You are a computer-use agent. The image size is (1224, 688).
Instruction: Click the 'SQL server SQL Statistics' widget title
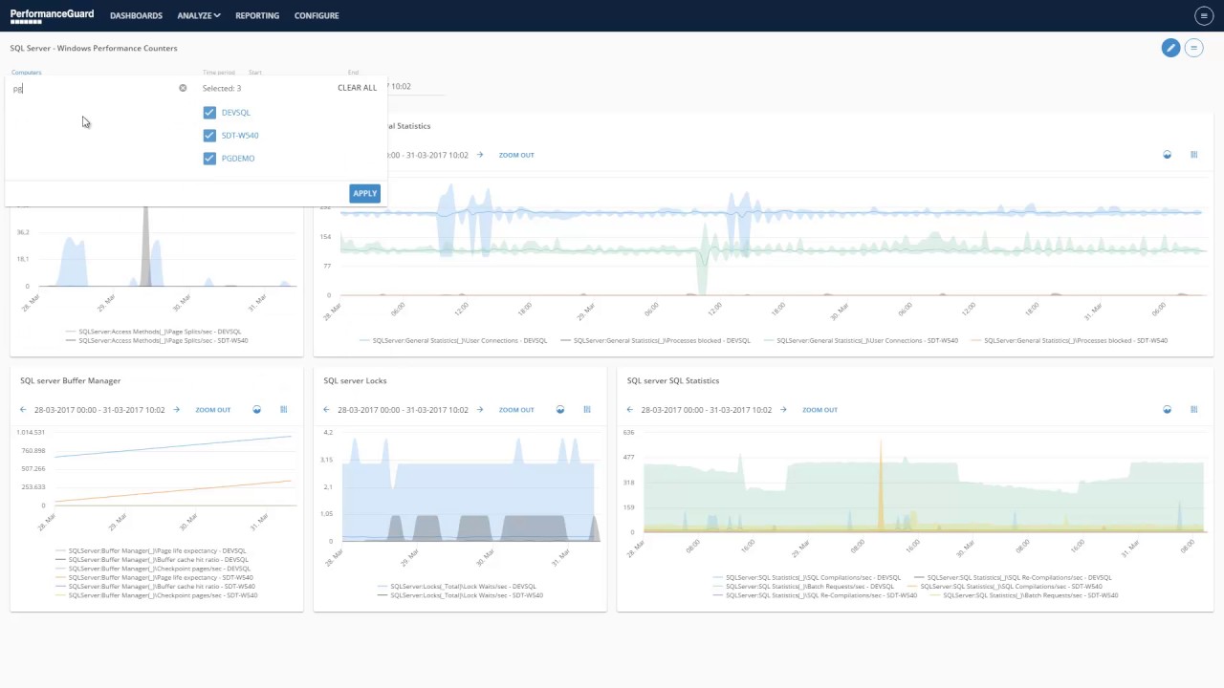pos(673,381)
